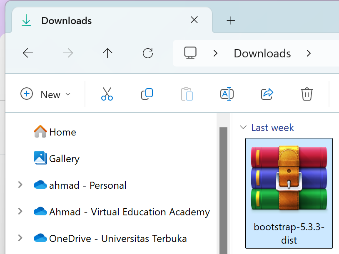Open a new tab with plus button

tap(231, 20)
